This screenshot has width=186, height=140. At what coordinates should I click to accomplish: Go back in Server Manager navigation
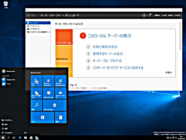29,15
